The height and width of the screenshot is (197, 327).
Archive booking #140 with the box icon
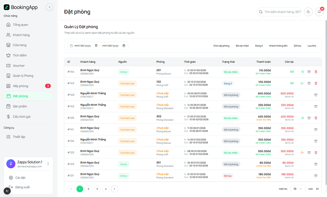(316, 95)
